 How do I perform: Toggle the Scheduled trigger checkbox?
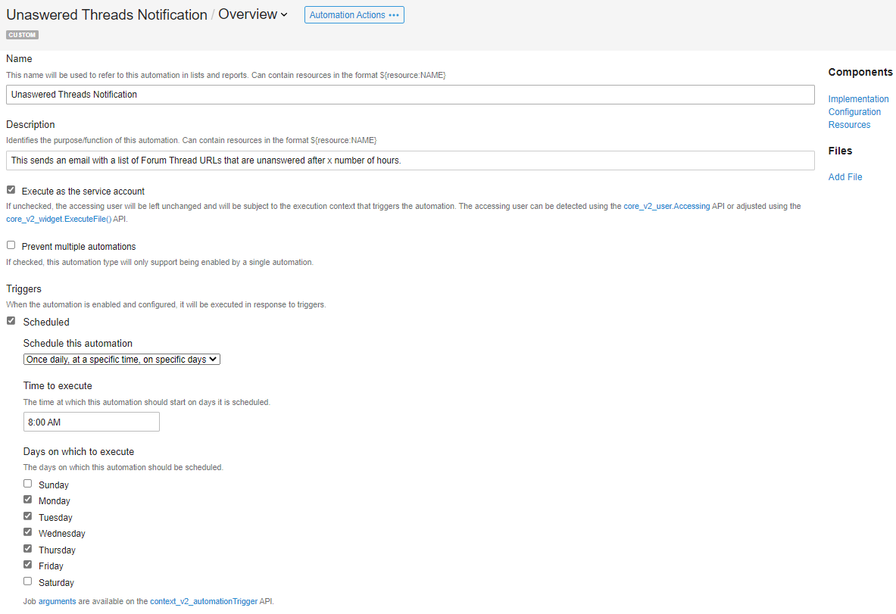(x=11, y=321)
